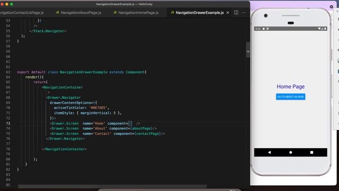This screenshot has height=191, width=339.
Task: Tap the emulator Recents square button
Action: [311, 152]
